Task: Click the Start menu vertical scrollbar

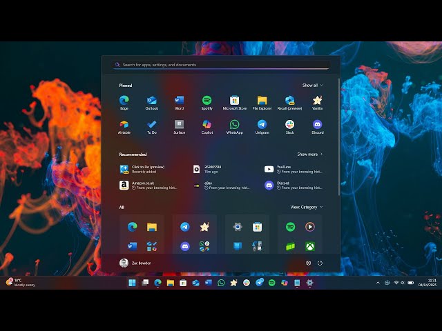Action: 338,137
